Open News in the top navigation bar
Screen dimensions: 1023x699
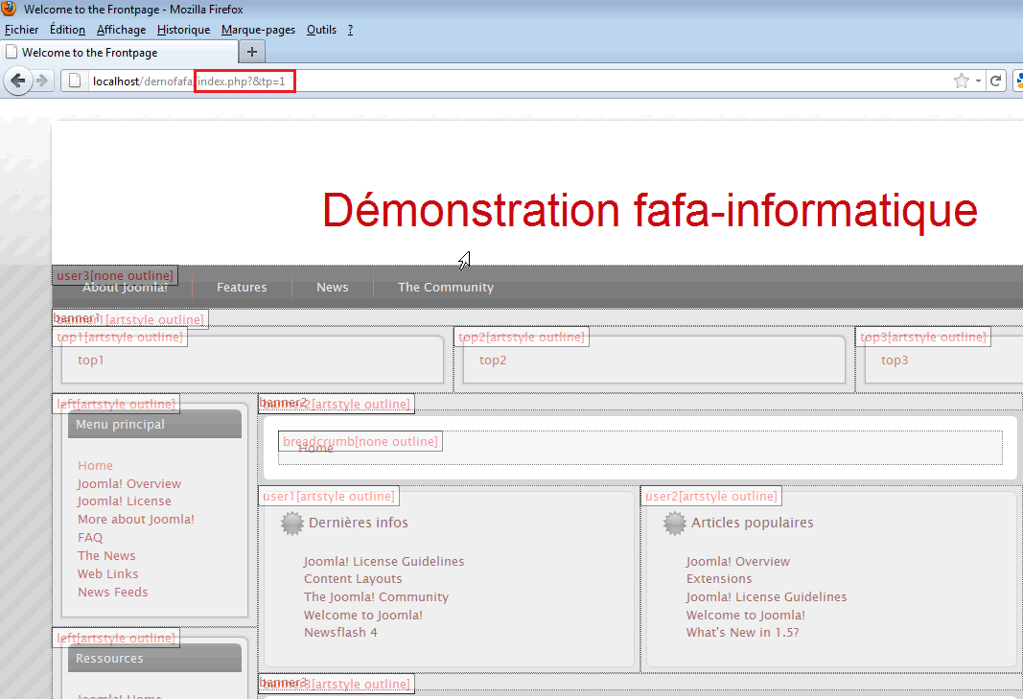coord(332,287)
